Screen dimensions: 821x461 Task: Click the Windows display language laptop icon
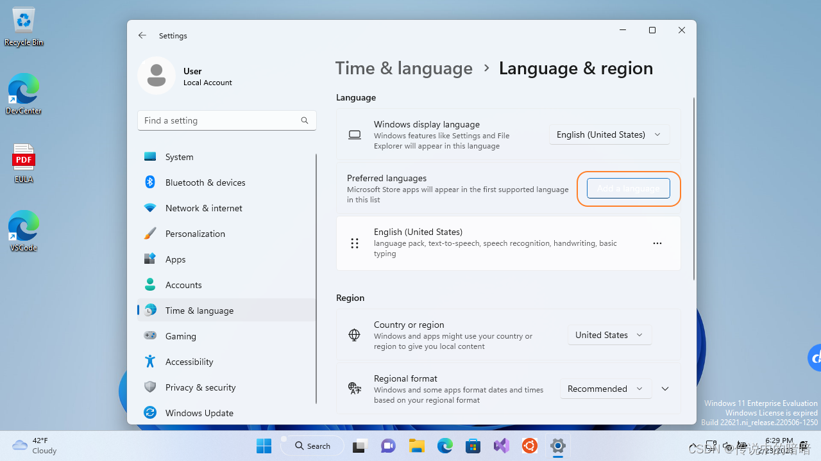click(x=355, y=135)
